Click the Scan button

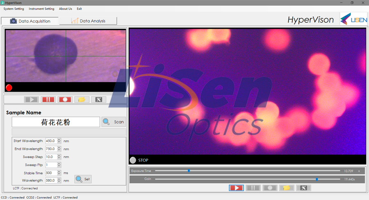[114, 122]
